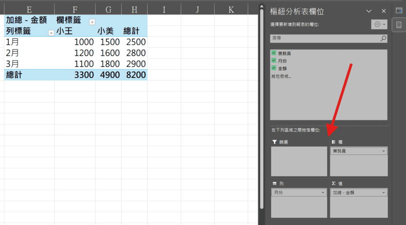
Task: Open the gear tools layout options
Action: coord(379,25)
